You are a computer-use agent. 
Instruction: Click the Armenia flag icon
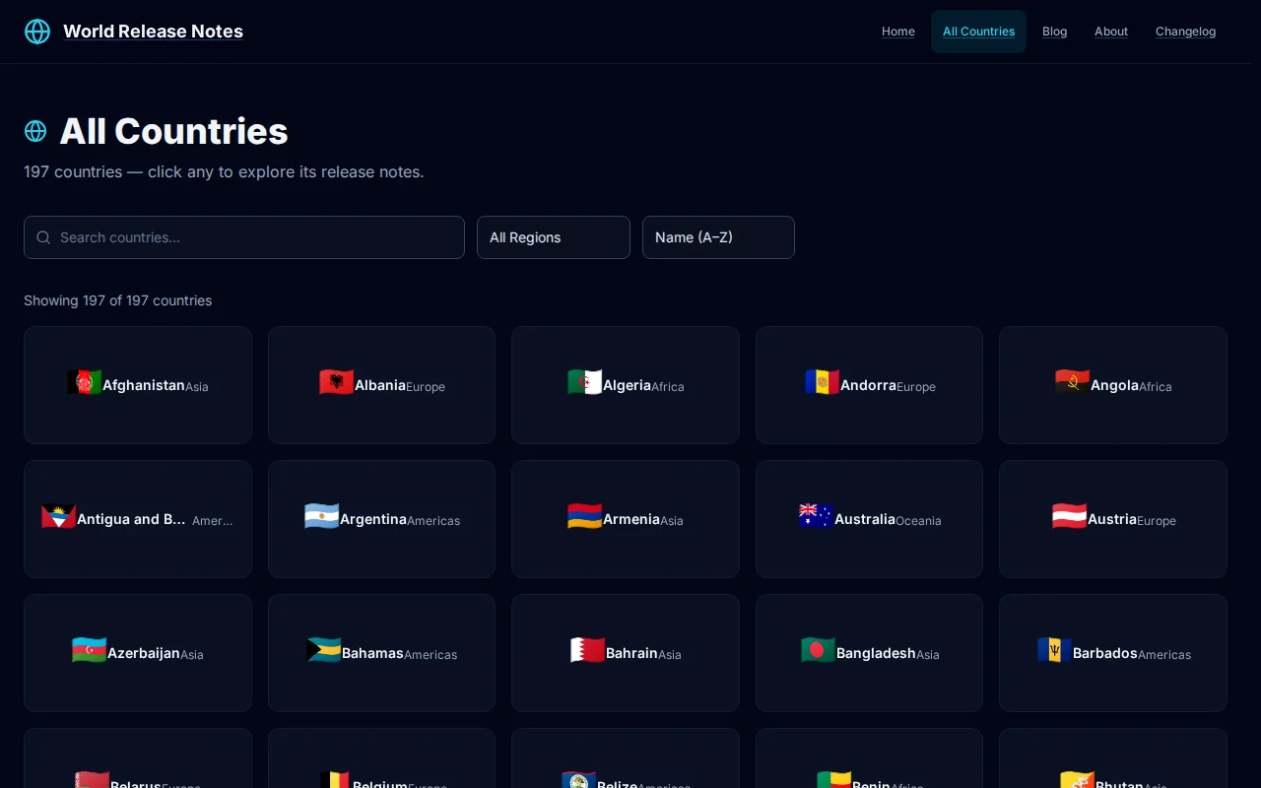pos(585,516)
